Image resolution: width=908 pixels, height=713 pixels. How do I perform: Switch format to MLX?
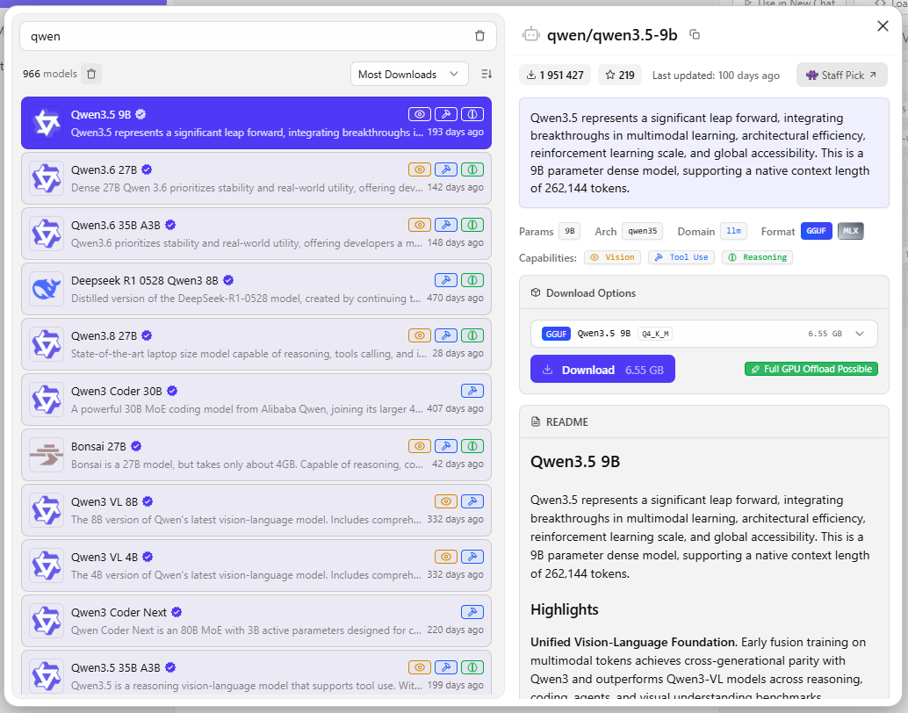click(x=851, y=231)
